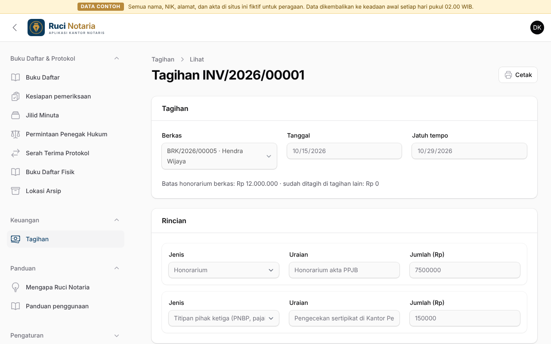This screenshot has height=344, width=551.
Task: Click the Uraian field Pengecekan sertipikat
Action: [344, 318]
